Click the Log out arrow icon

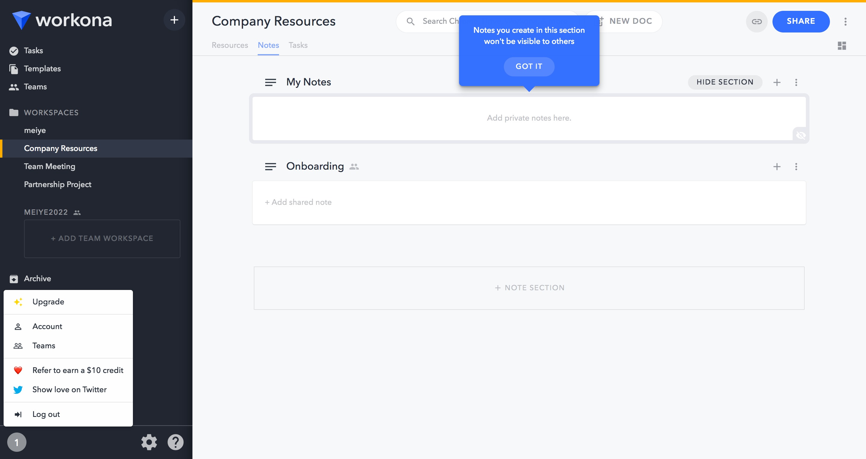click(18, 414)
